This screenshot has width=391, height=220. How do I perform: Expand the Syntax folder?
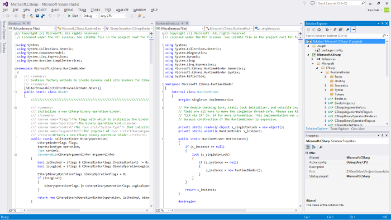pyautogui.click(x=326, y=90)
